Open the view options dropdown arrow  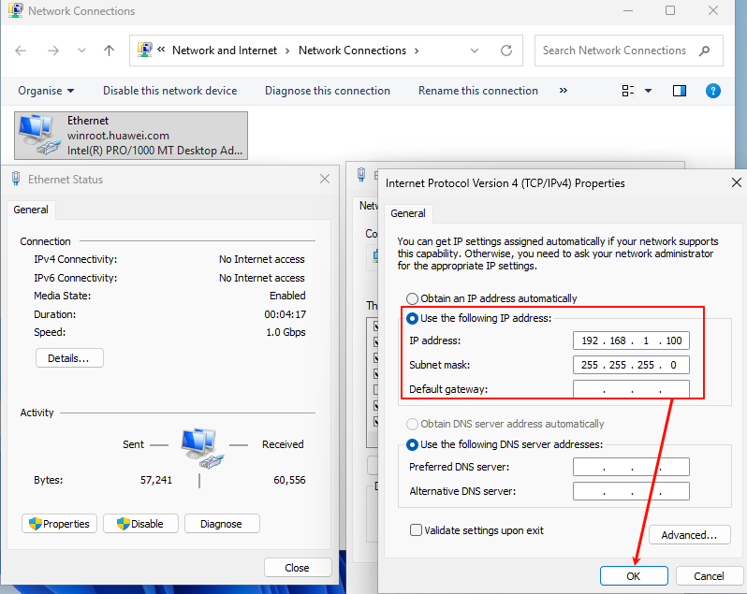[648, 91]
